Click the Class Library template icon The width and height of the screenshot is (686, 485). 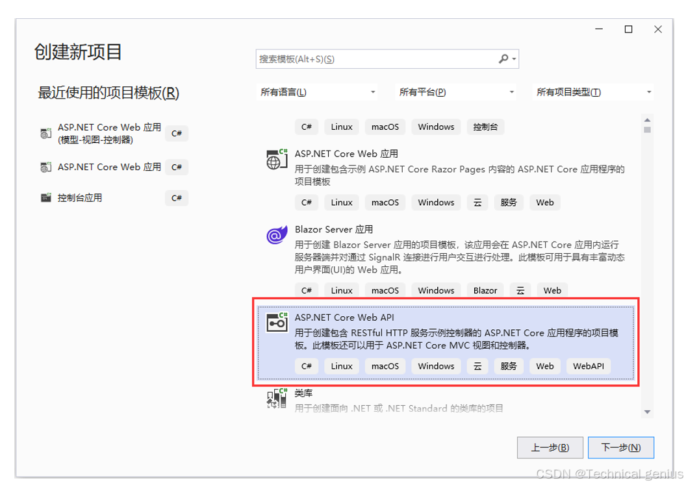[277, 397]
